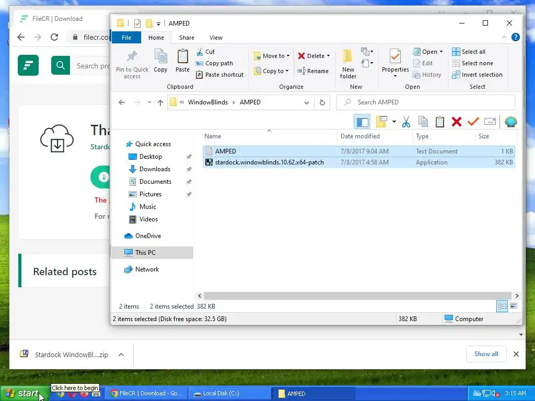
Task: Click WindowBlinds in the address breadcrumb
Action: [x=208, y=102]
